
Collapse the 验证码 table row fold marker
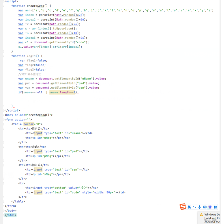click(x=3, y=165)
